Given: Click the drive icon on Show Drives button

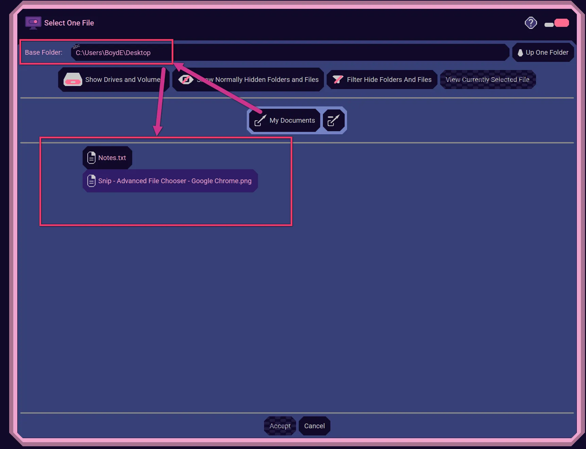Looking at the screenshot, I should (x=73, y=80).
